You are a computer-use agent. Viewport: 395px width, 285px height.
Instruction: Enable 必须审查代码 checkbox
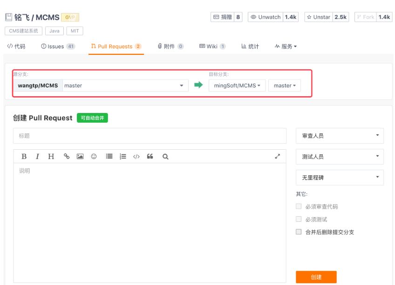(x=299, y=206)
